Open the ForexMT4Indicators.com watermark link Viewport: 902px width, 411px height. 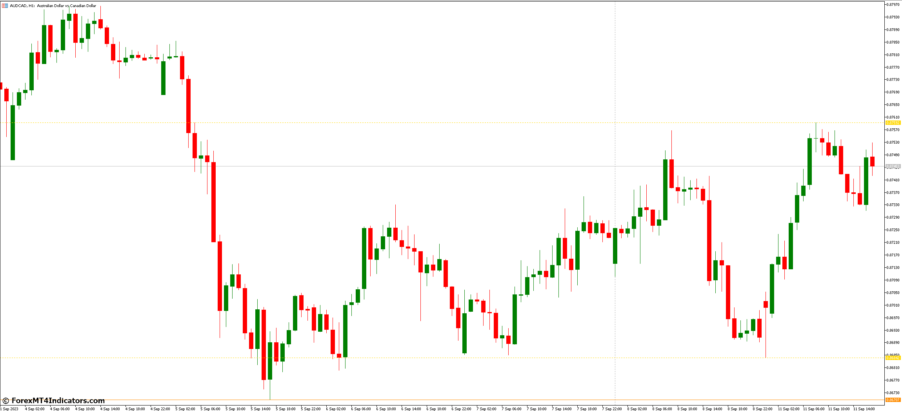point(58,400)
